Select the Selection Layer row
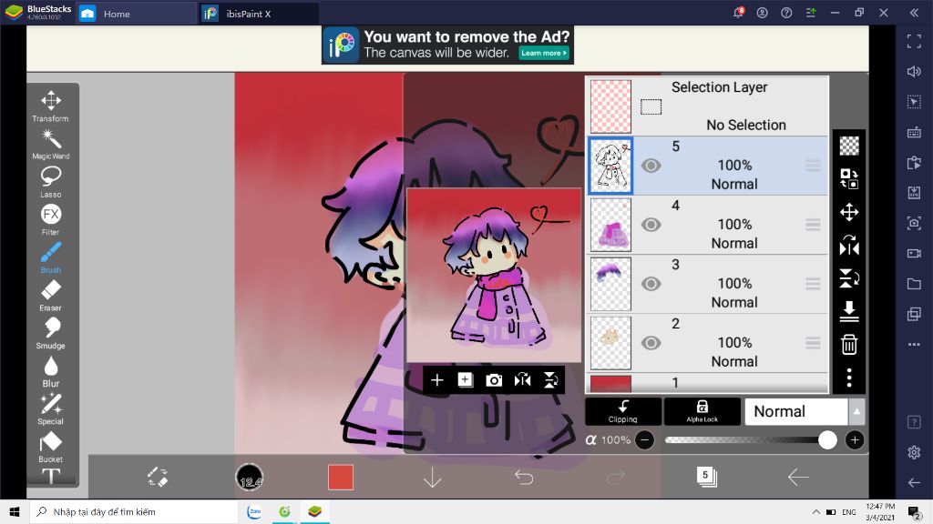Image resolution: width=933 pixels, height=524 pixels. (x=708, y=106)
